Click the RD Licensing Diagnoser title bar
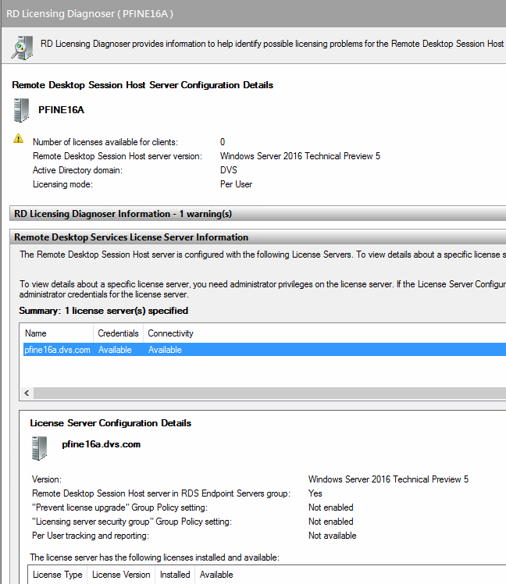Viewport: 506px width, 584px height. coord(253,14)
